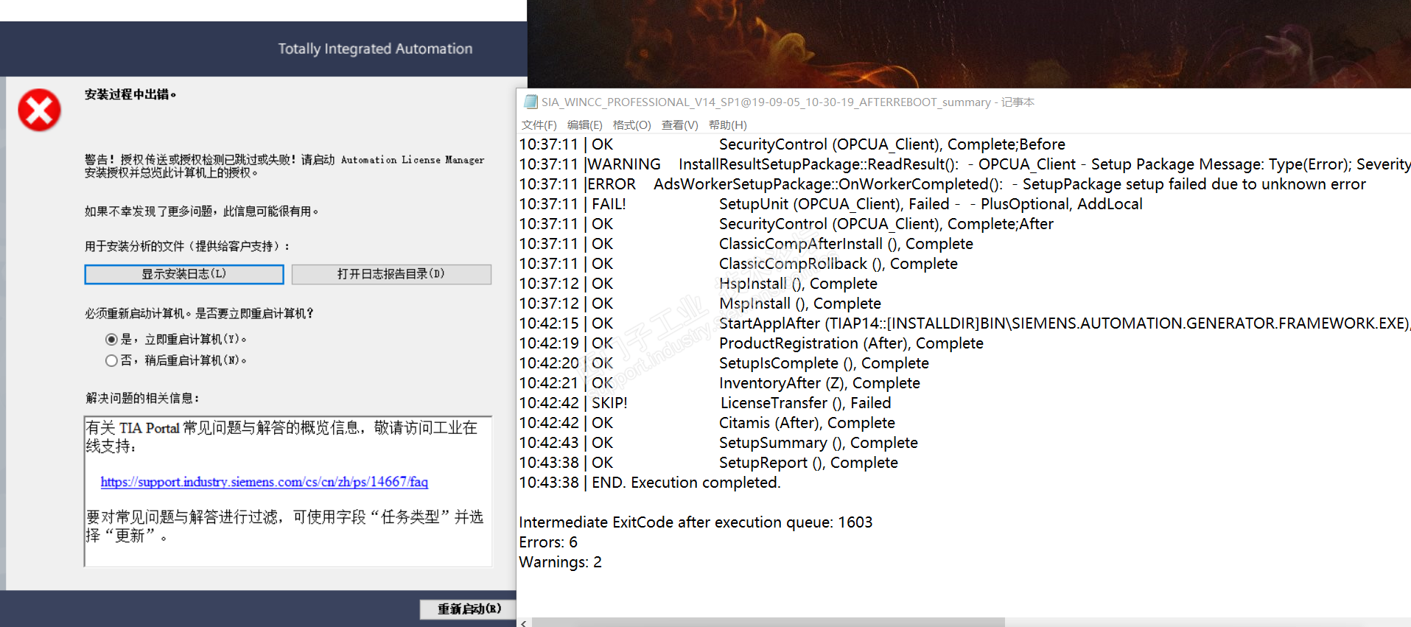1411x627 pixels.
Task: Click the left arrow of Notepad's horizontal scrollbar
Action: pos(524,623)
